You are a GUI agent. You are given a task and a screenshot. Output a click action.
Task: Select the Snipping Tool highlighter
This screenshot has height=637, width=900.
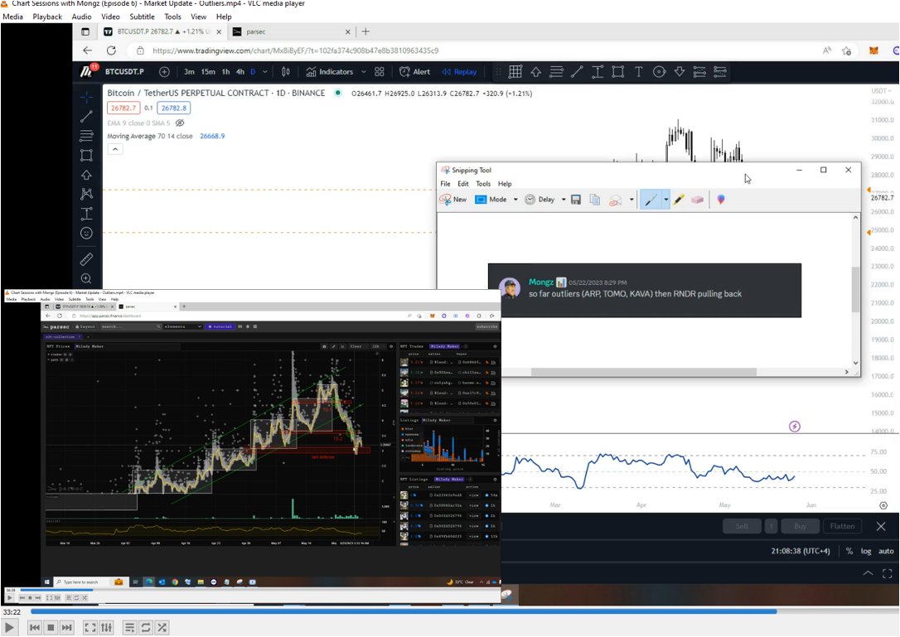coord(679,199)
